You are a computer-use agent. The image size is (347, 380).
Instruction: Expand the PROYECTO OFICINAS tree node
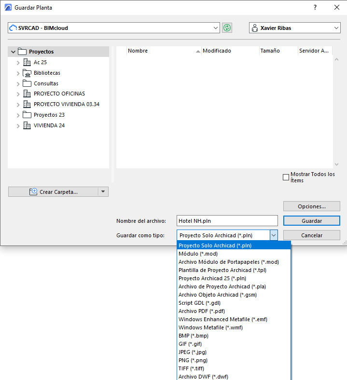point(18,94)
